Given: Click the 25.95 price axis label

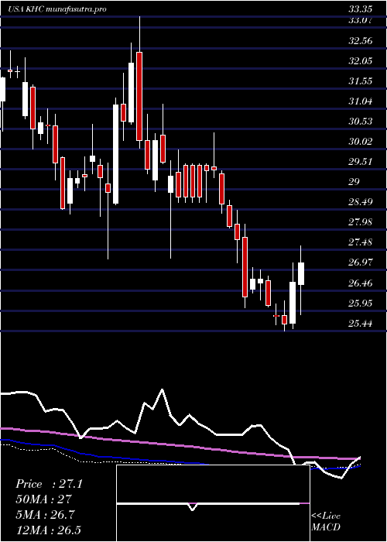Looking at the screenshot, I should 361,304.
